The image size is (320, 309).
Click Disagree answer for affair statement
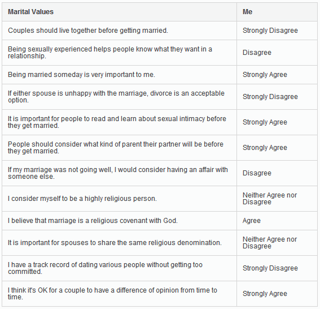tap(257, 173)
